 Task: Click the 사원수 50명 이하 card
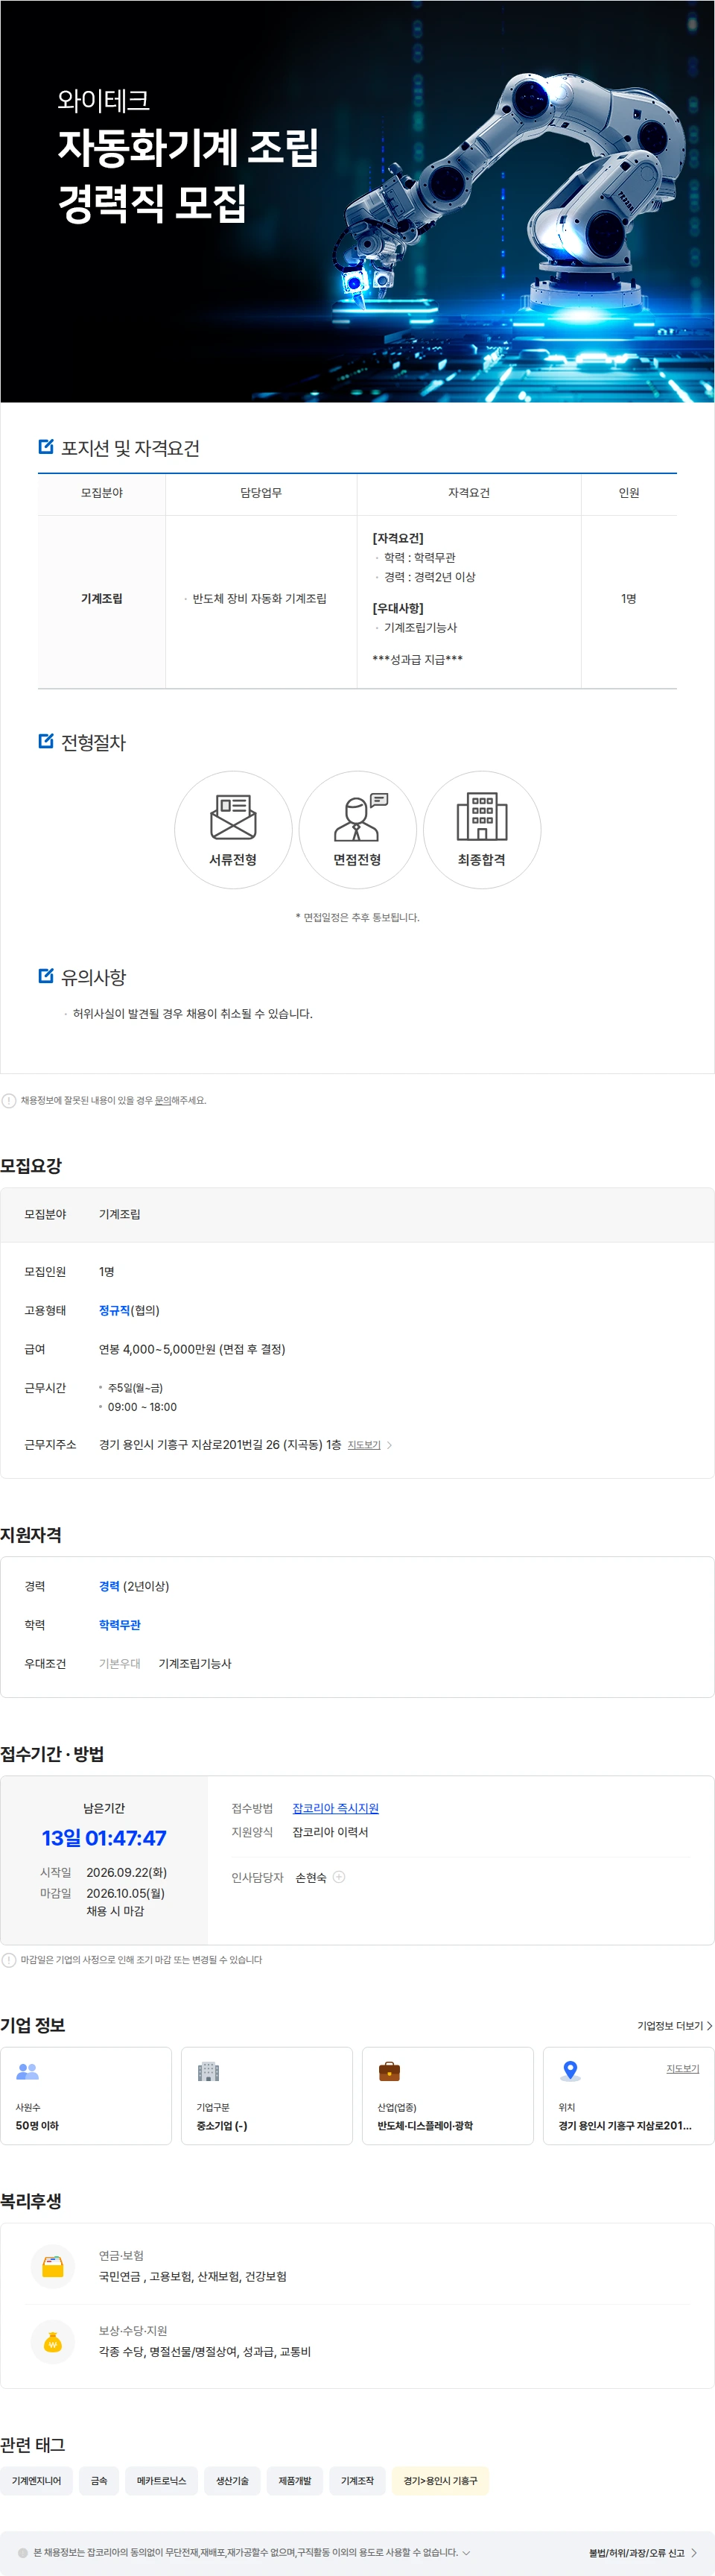coord(86,2096)
